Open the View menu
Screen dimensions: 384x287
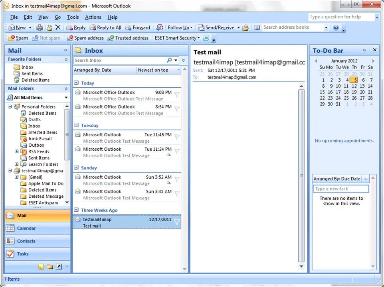[43, 17]
